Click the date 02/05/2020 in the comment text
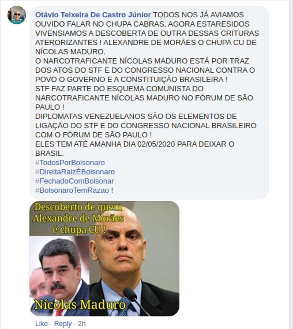The image size is (293, 329). click(156, 144)
